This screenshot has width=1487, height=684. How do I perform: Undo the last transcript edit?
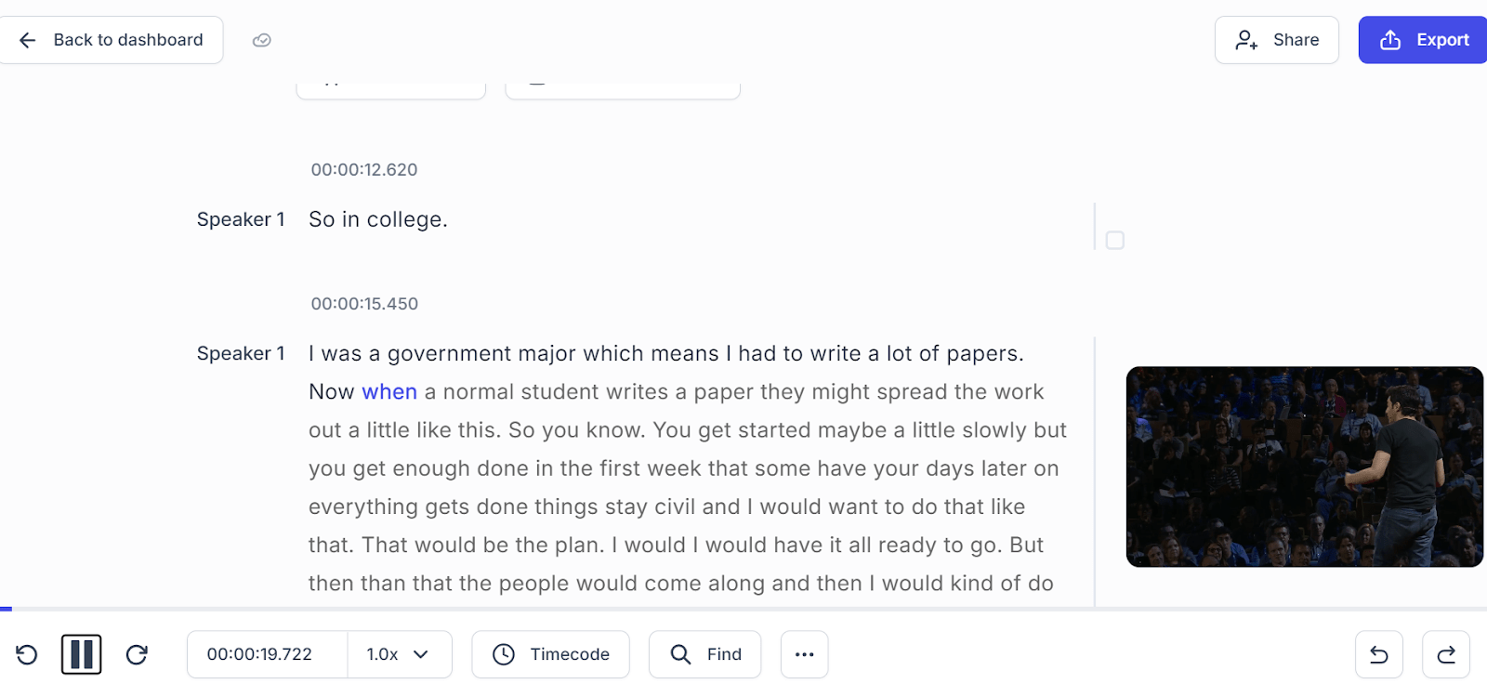1378,654
